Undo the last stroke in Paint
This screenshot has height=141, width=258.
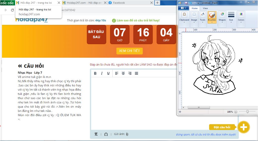(190, 3)
